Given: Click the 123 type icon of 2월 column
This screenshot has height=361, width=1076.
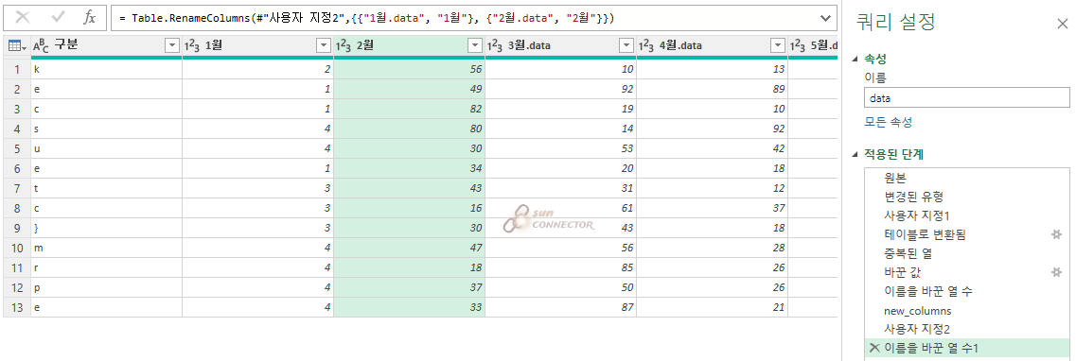Looking at the screenshot, I should (x=344, y=46).
